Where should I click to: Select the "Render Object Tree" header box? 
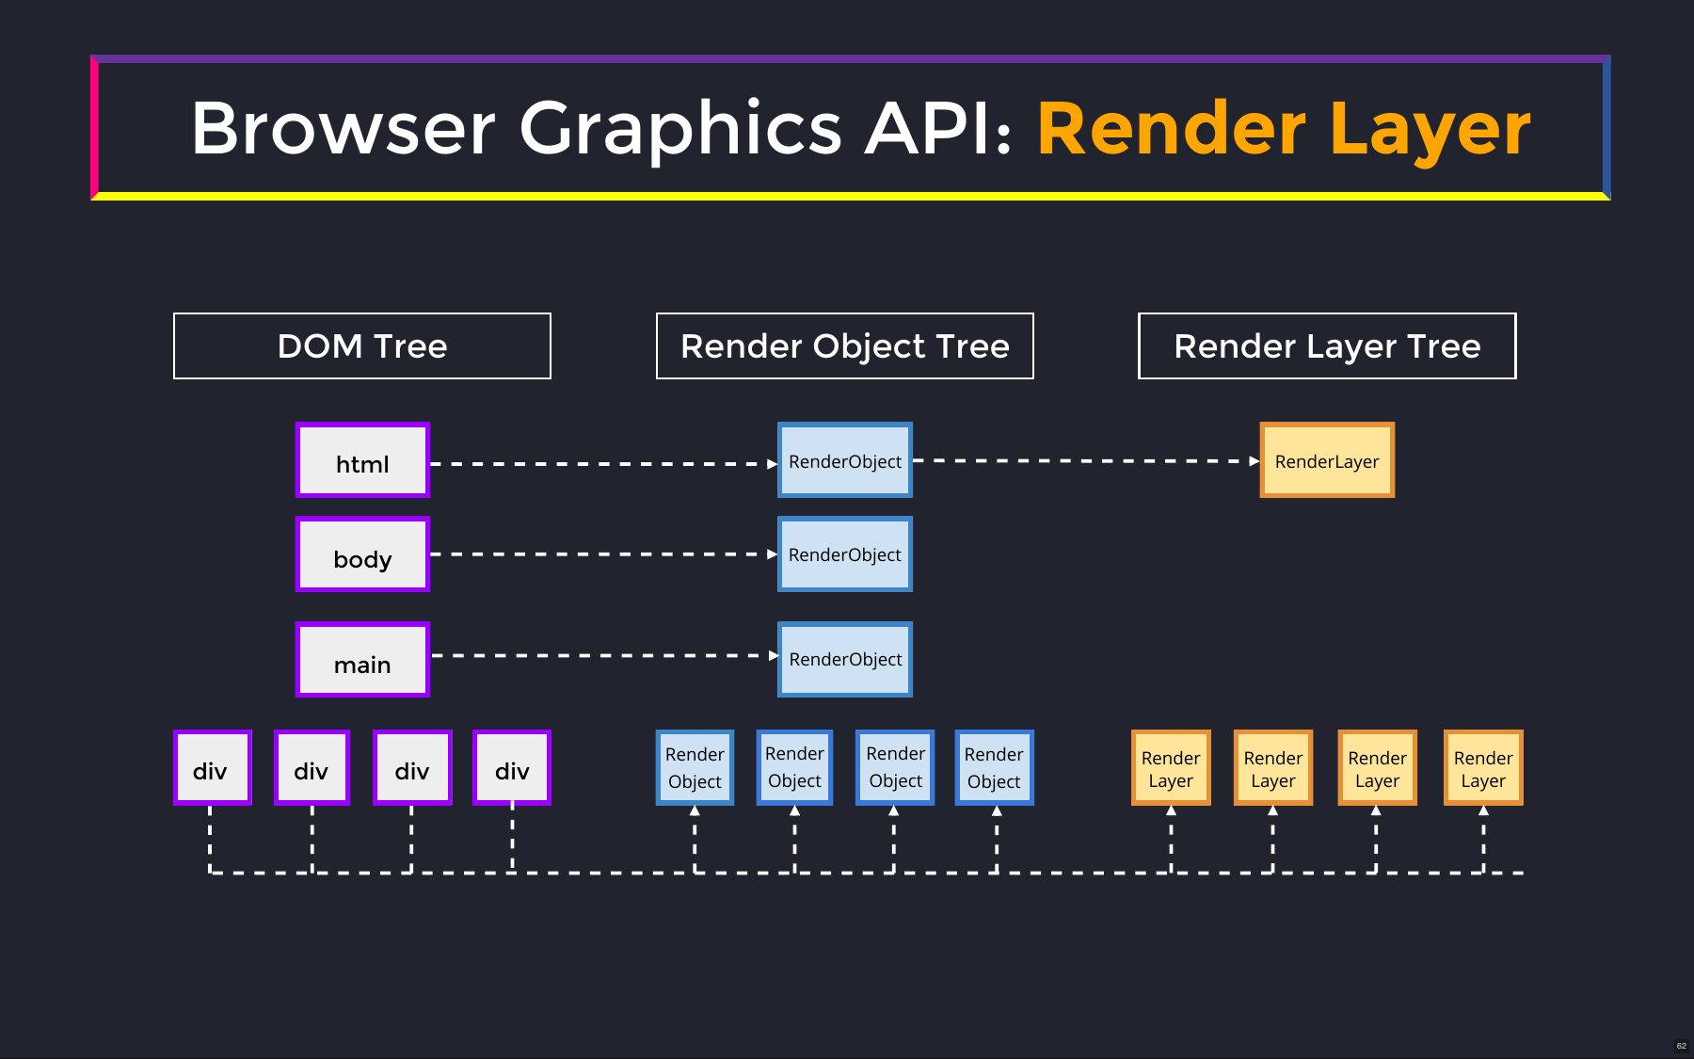tap(845, 345)
